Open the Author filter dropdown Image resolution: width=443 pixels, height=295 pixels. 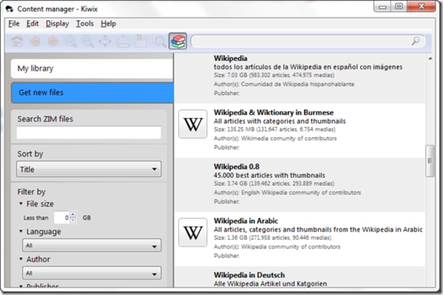(x=92, y=273)
